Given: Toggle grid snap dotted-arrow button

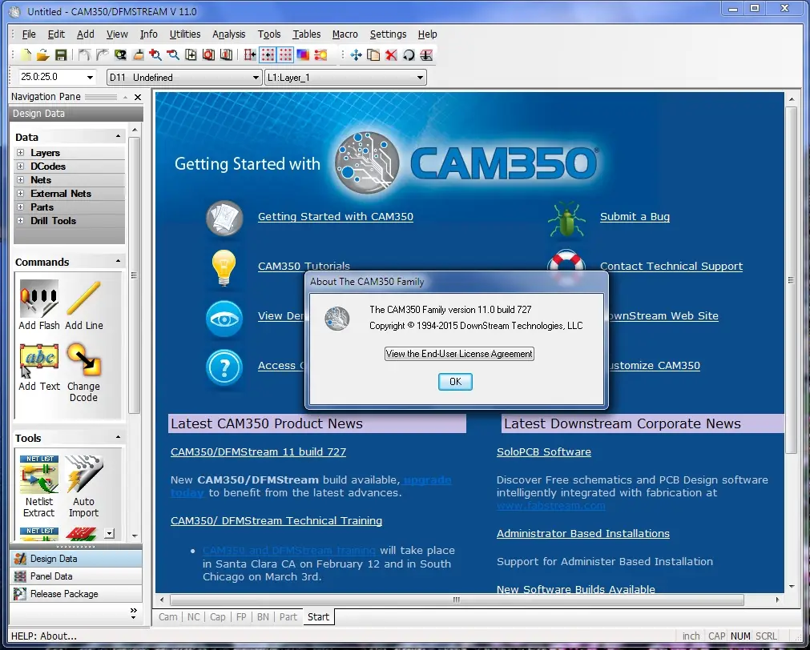Looking at the screenshot, I should click(268, 54).
